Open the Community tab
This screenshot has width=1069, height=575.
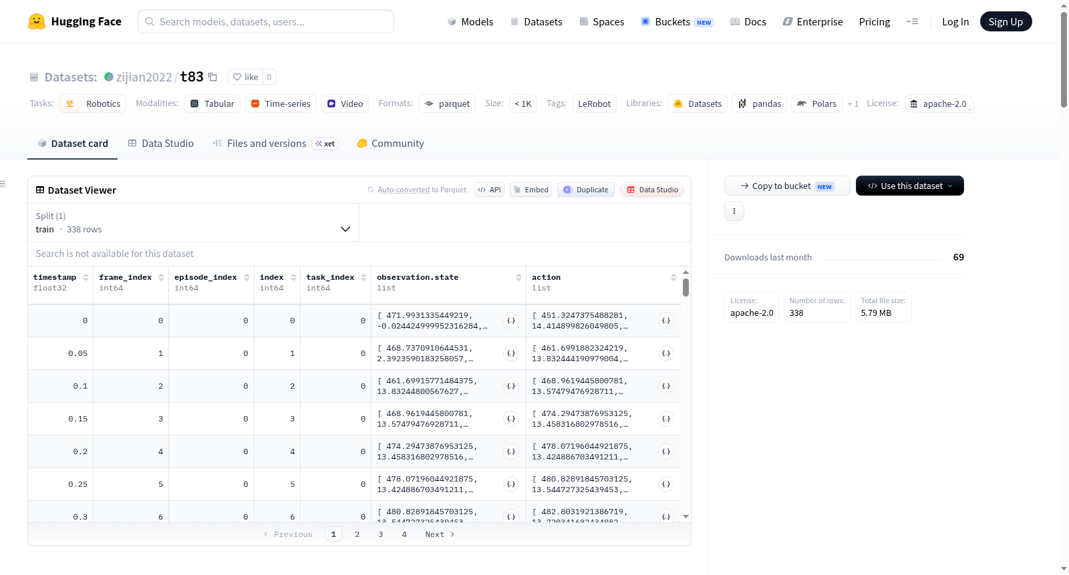[x=390, y=144]
